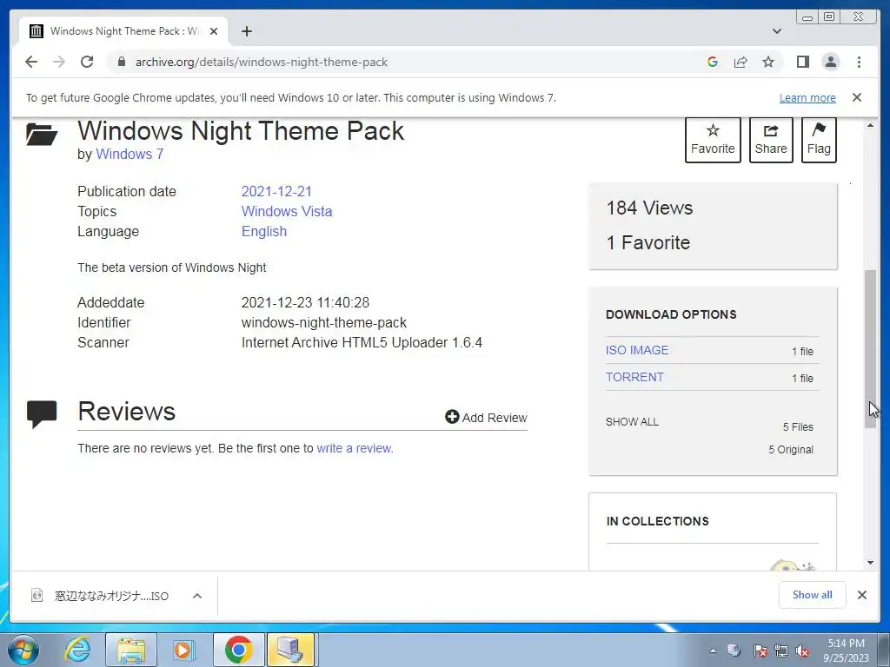Viewport: 890px width, 667px height.
Task: Dismiss the Chrome update notification bar
Action: coord(857,97)
